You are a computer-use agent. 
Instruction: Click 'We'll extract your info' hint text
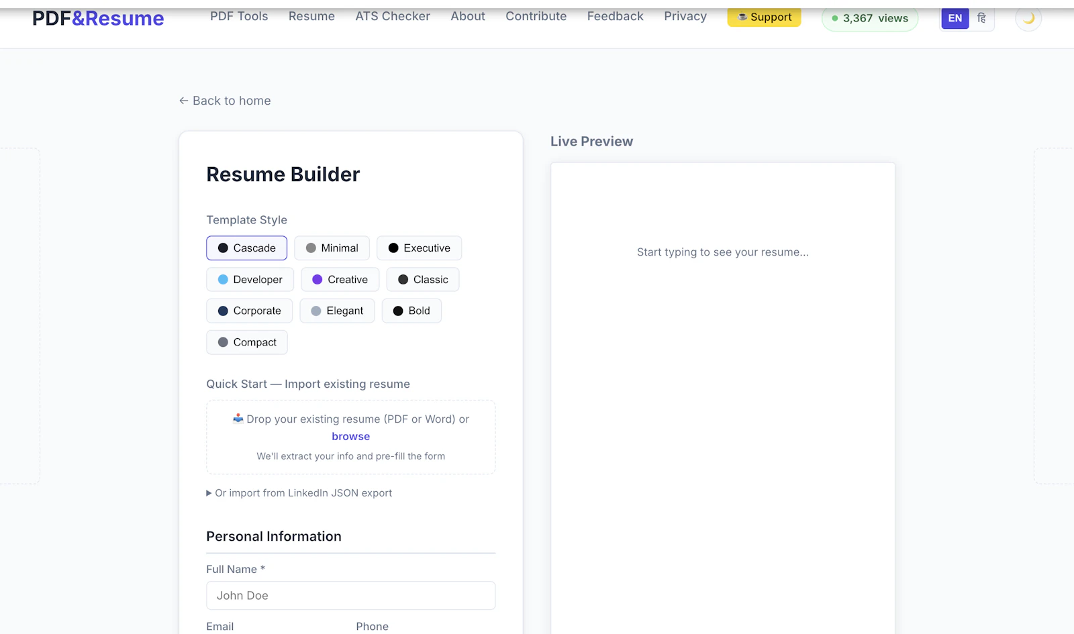(x=351, y=456)
